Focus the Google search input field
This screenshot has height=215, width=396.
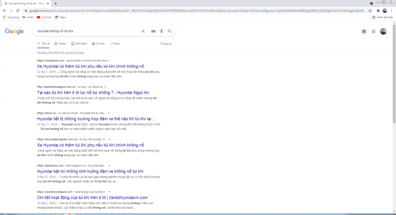point(87,31)
